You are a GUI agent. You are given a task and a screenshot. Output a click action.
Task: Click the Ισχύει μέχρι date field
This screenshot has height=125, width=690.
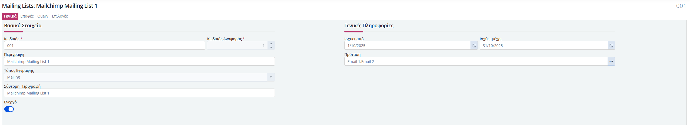544,45
